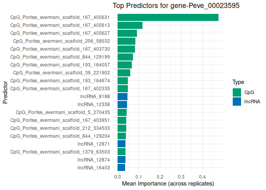Click the blue lncRNA legend swatch
The width and height of the screenshot is (266, 190).
[237, 101]
